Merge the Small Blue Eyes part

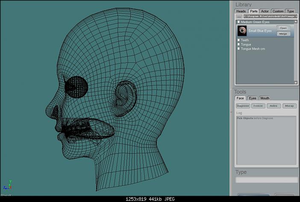tap(283, 34)
